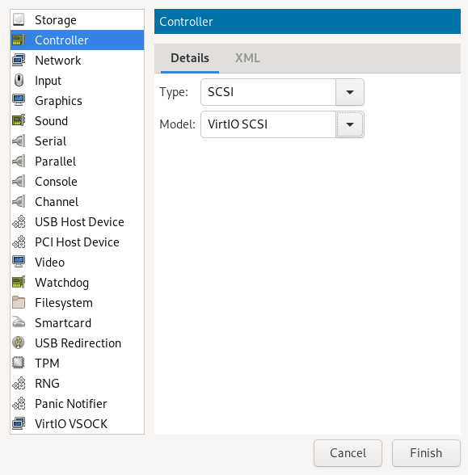
Task: Click the Watchdog card icon
Action: pos(19,283)
